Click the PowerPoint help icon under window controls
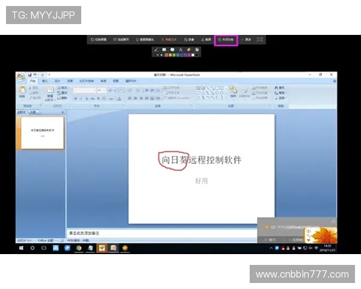361x289 pixels. click(x=335, y=81)
